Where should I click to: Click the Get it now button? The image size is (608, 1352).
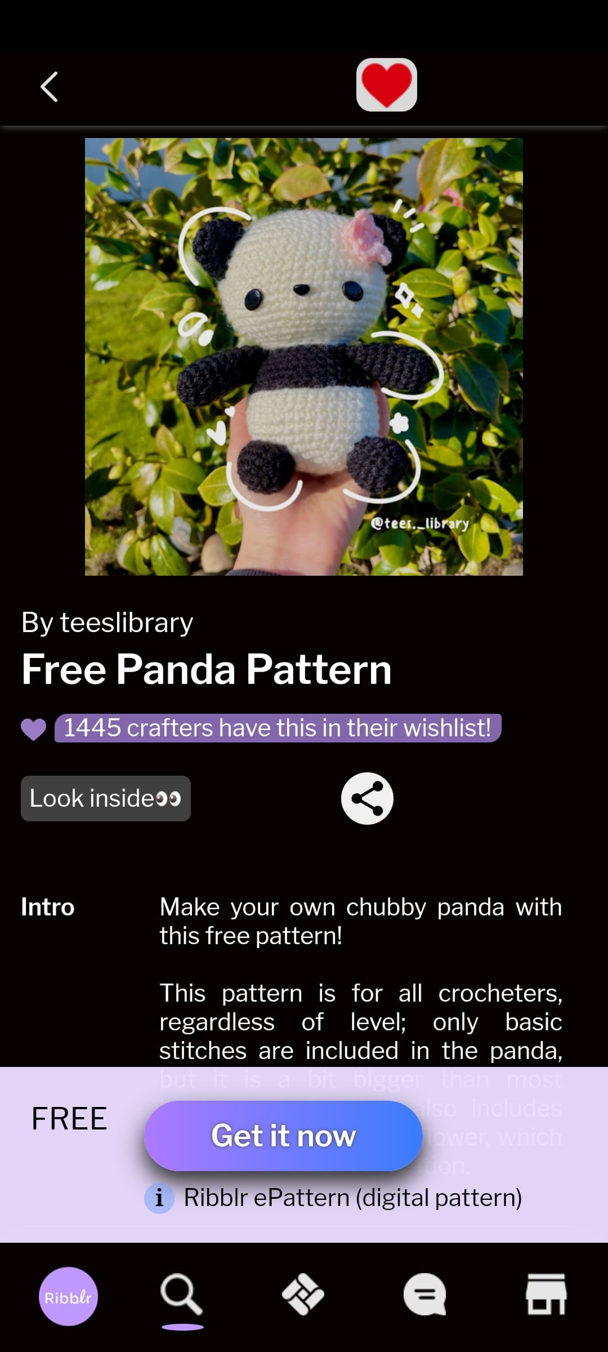coord(283,1136)
